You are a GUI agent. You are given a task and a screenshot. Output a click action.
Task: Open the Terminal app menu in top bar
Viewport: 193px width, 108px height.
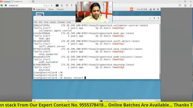(60, 9)
